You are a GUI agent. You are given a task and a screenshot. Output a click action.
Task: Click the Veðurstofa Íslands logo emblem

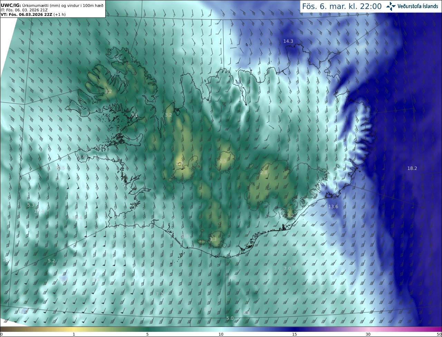[391, 6]
